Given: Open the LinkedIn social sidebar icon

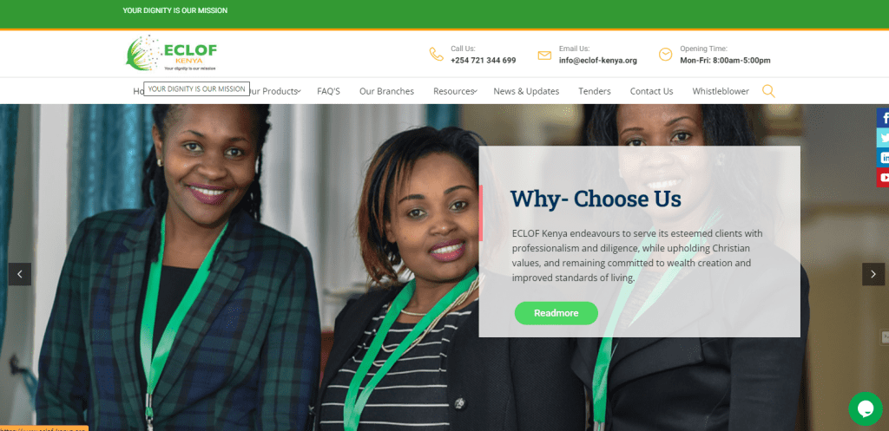Looking at the screenshot, I should (x=883, y=158).
